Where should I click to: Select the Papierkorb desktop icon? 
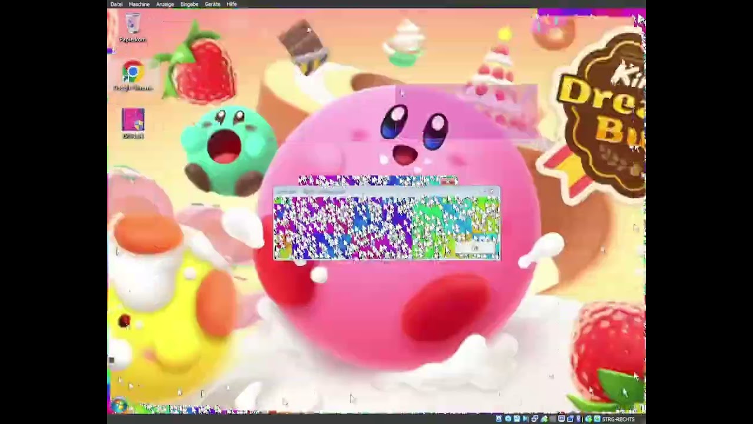133,28
